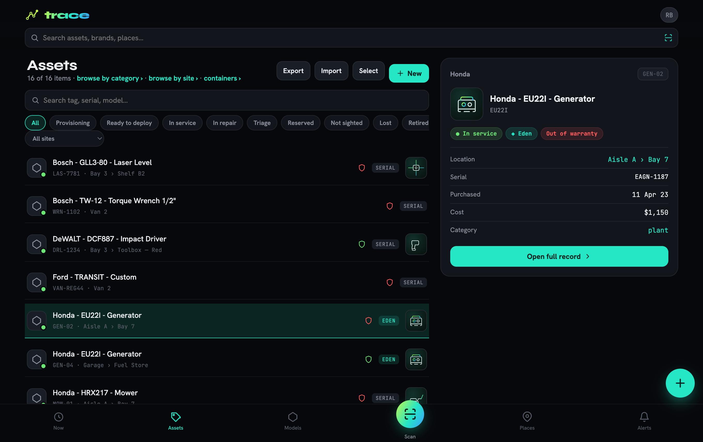Click the warranty shield on Torque Wrench row
This screenshot has width=703, height=442.
pyautogui.click(x=389, y=206)
